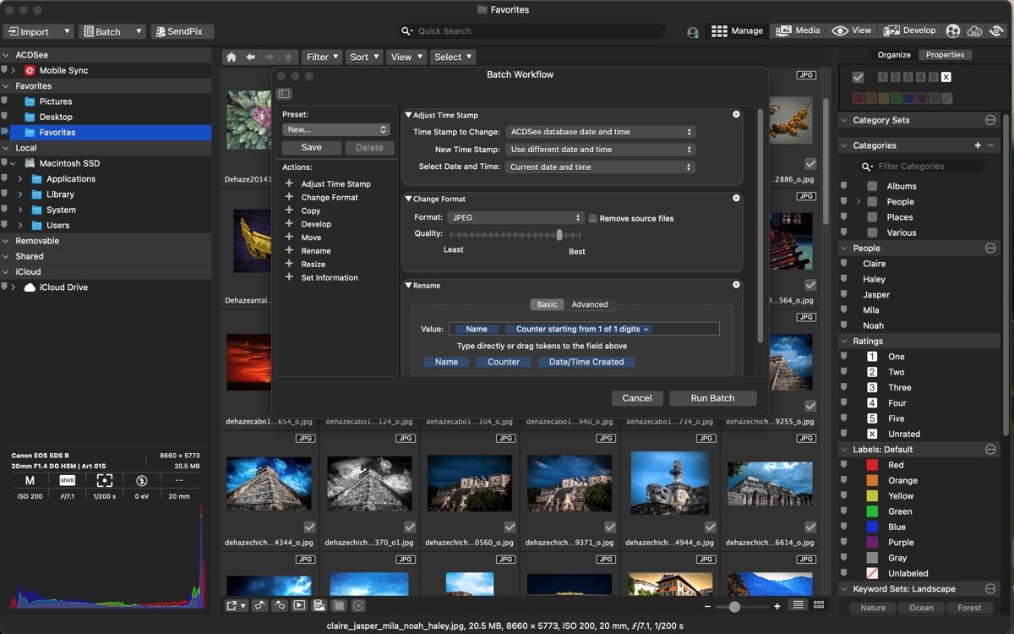Click the Home folder icon in toolbar

click(x=231, y=57)
